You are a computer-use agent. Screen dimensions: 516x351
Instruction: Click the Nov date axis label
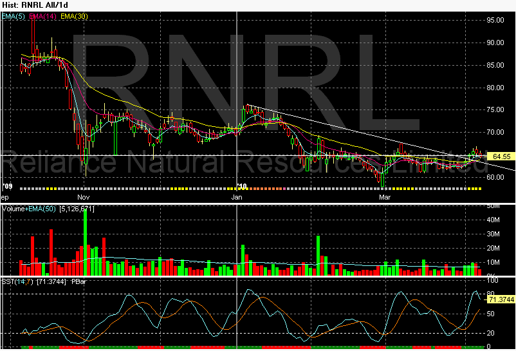point(83,197)
